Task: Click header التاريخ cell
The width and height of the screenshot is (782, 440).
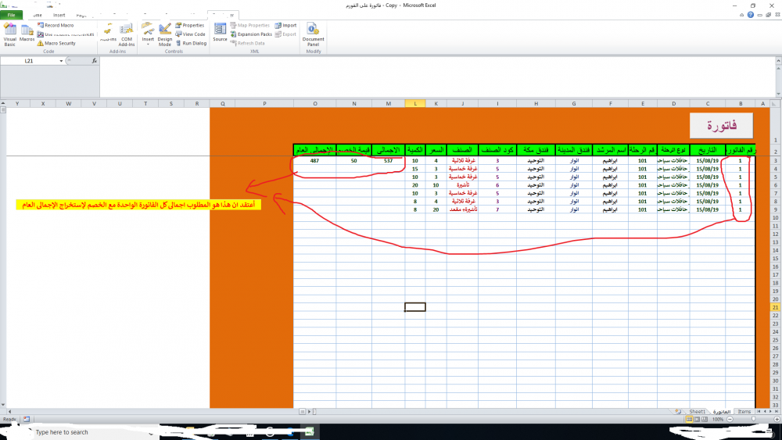Action: (707, 150)
